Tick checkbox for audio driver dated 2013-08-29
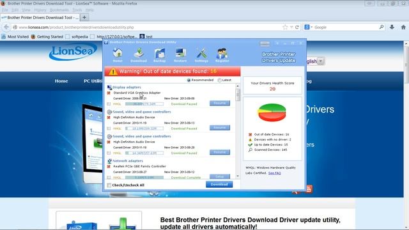The width and height of the screenshot is (409, 230). tap(109, 153)
